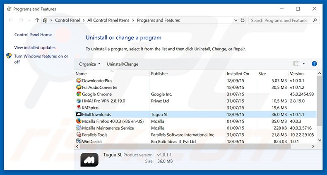This screenshot has width=327, height=175.
Task: Click the large MiuiDownloads logo in details pane
Action: point(89,160)
